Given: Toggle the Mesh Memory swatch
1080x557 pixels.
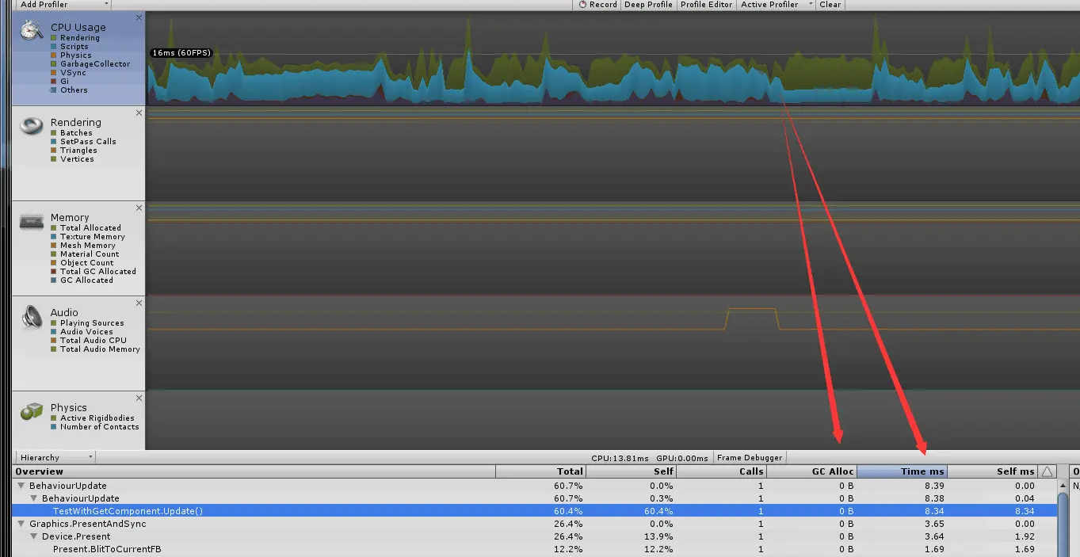Looking at the screenshot, I should point(54,246).
